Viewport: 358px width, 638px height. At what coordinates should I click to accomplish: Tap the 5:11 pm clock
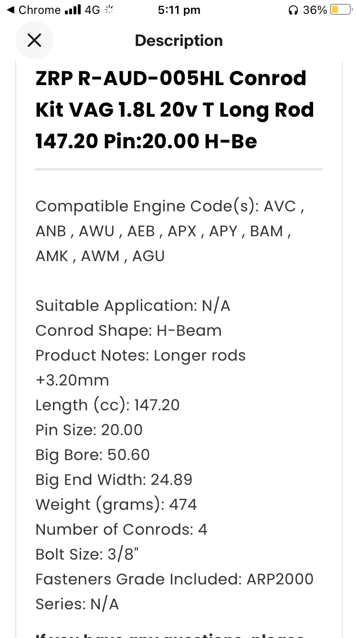click(179, 10)
